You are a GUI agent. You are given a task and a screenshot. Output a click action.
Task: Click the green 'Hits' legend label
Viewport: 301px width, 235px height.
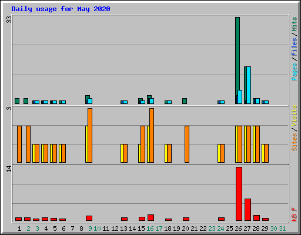[x=294, y=24]
